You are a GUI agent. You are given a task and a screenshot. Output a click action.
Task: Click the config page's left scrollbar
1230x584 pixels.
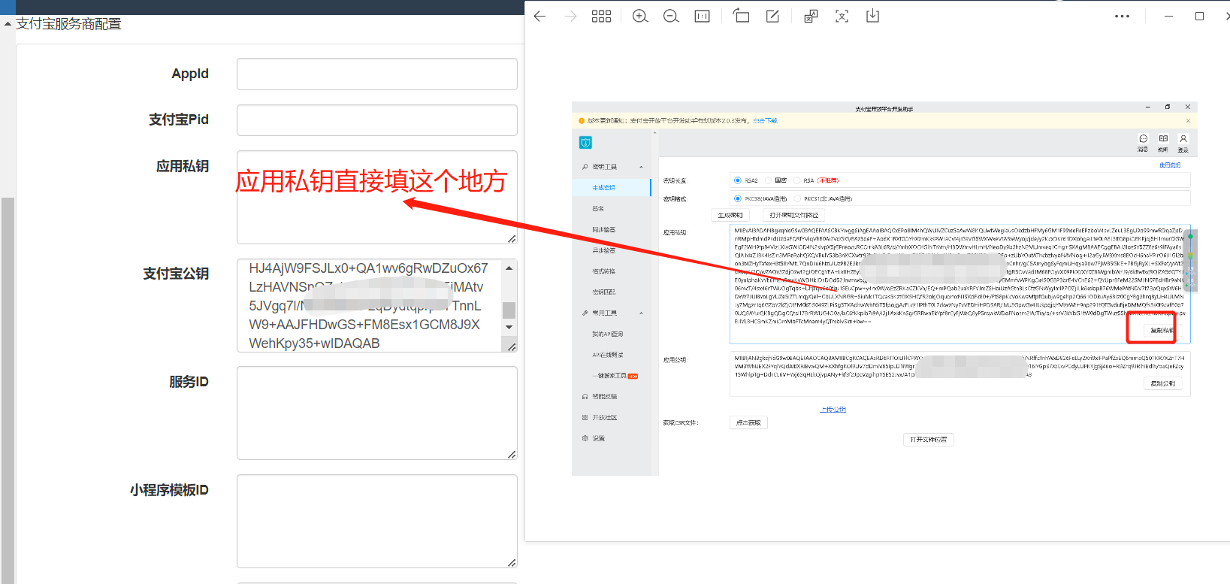point(8,390)
